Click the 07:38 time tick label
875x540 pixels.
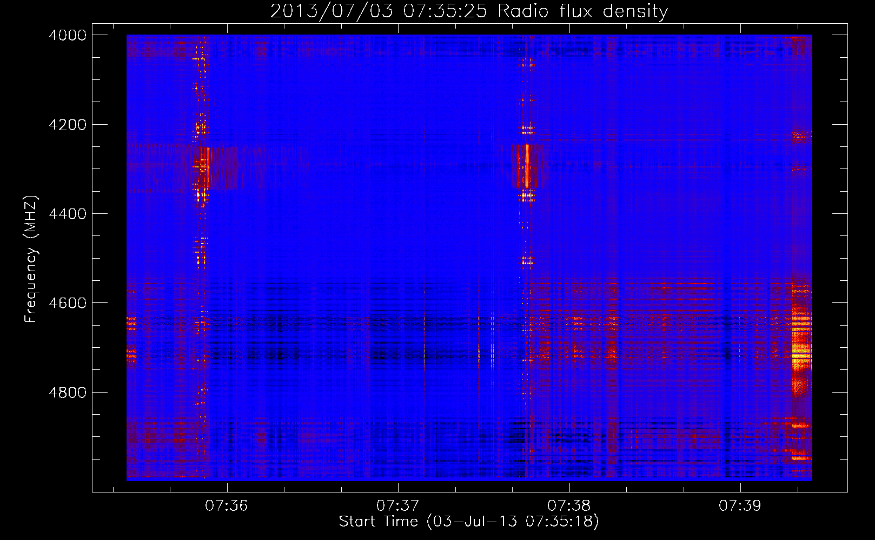pyautogui.click(x=569, y=506)
